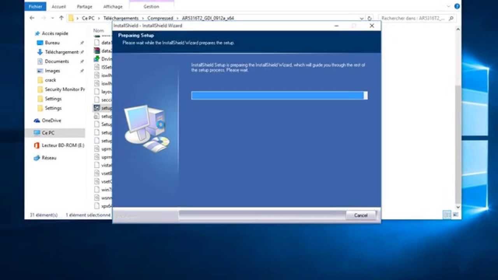Open Explorer help question mark icon
This screenshot has height=280, width=498.
(x=457, y=6)
